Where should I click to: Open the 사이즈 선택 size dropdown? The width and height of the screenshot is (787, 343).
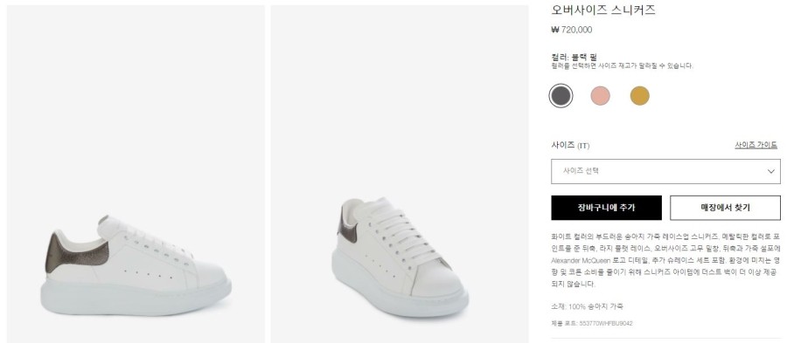(x=665, y=171)
